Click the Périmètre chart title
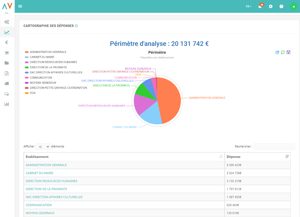 click(x=157, y=52)
